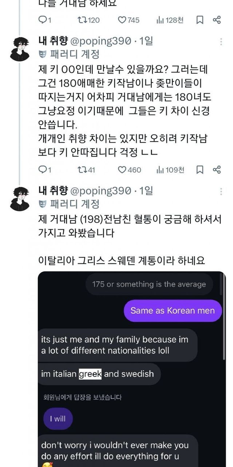Bookmark the tweet with 128천 views
The image size is (233, 467).
(x=200, y=20)
